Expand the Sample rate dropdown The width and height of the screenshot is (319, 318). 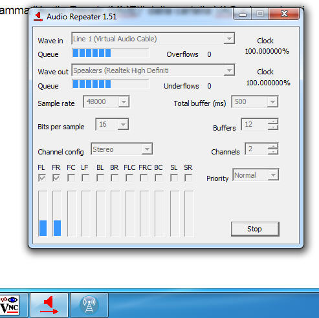tap(106, 101)
